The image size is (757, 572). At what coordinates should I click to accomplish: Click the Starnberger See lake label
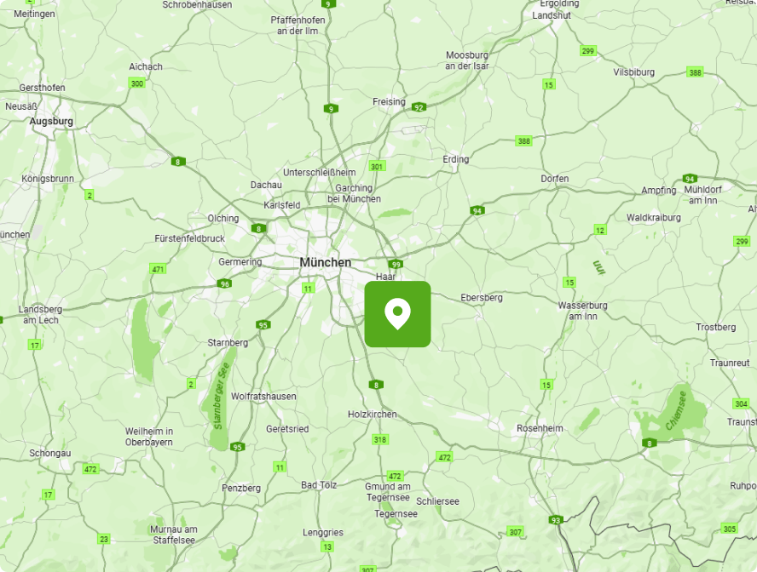coord(221,396)
